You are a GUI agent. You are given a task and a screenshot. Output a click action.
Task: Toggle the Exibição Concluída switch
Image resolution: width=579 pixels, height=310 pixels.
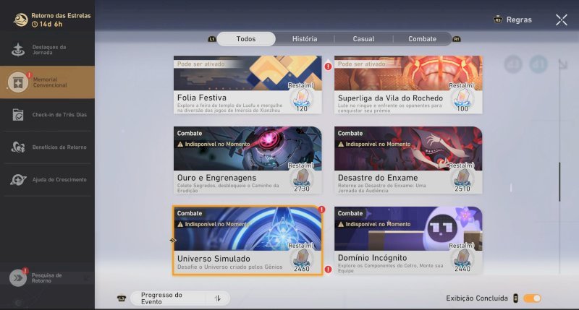point(532,298)
